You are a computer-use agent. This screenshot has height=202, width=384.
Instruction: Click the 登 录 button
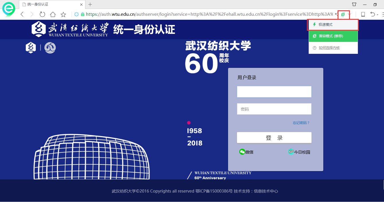274,138
